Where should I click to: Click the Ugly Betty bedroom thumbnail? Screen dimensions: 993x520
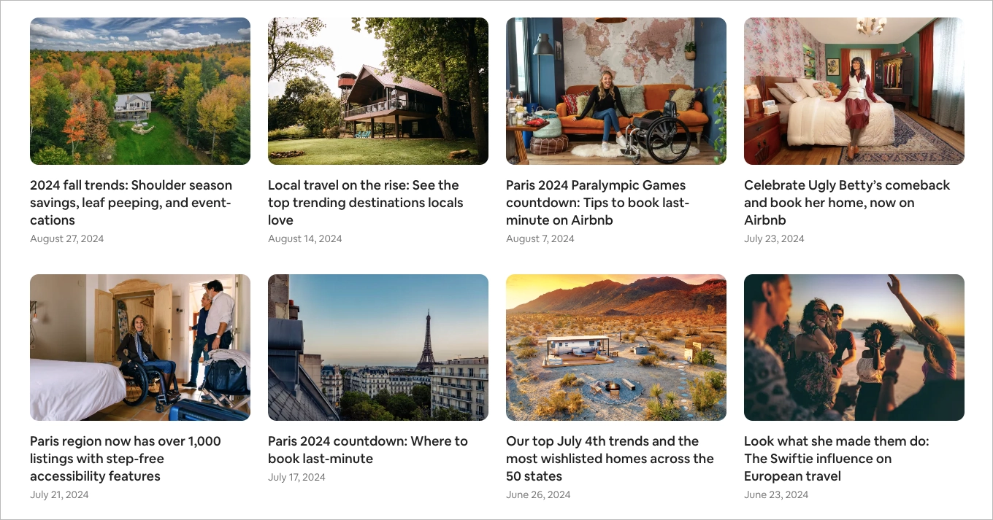click(x=854, y=90)
